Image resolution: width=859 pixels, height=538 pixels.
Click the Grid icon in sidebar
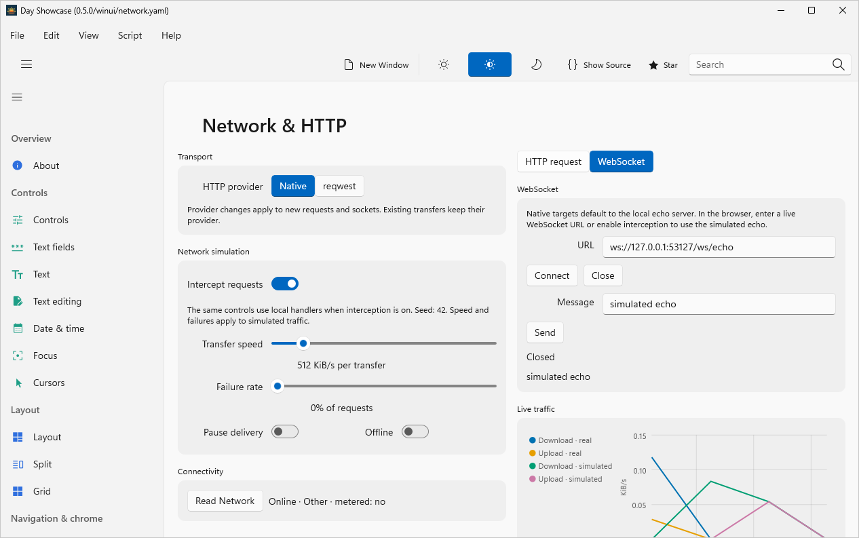[18, 491]
